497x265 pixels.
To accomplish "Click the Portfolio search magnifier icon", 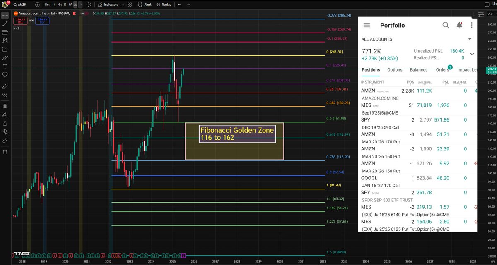I will [x=446, y=25].
